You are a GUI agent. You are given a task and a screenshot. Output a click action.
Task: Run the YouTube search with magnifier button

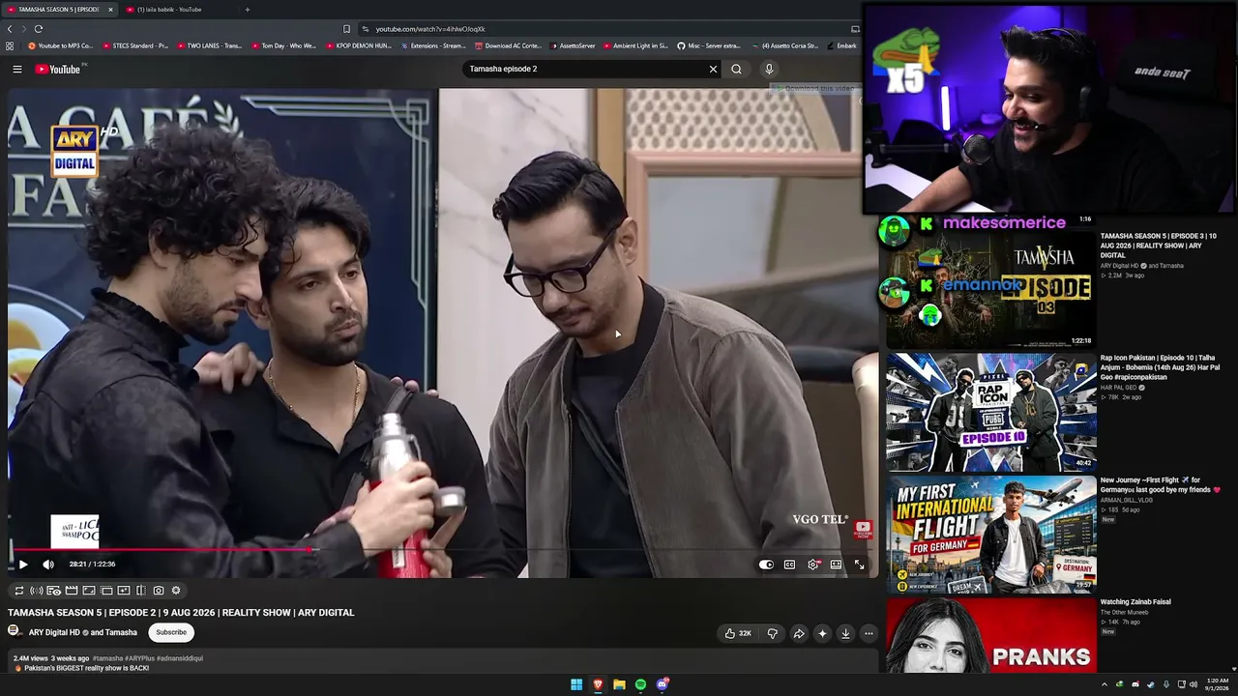click(x=736, y=69)
